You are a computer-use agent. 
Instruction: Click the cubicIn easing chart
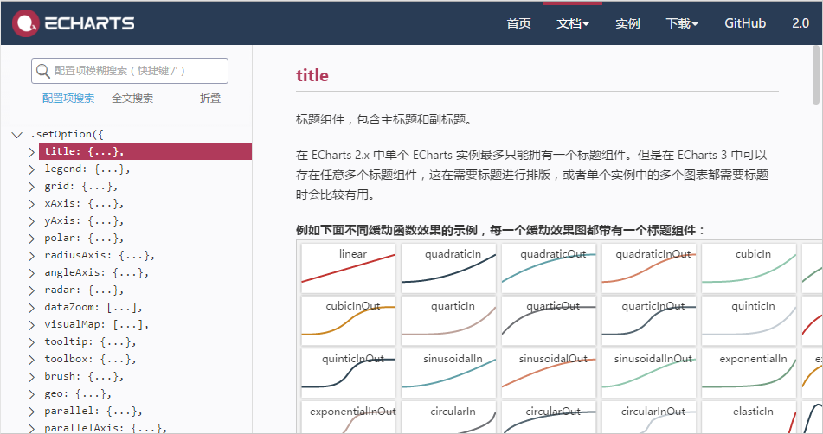749,268
